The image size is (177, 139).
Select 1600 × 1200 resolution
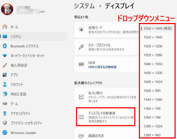(x=153, y=73)
